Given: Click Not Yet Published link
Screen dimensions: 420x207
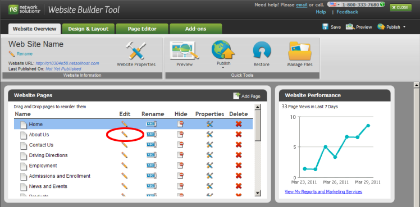Looking at the screenshot, I should pos(63,69).
